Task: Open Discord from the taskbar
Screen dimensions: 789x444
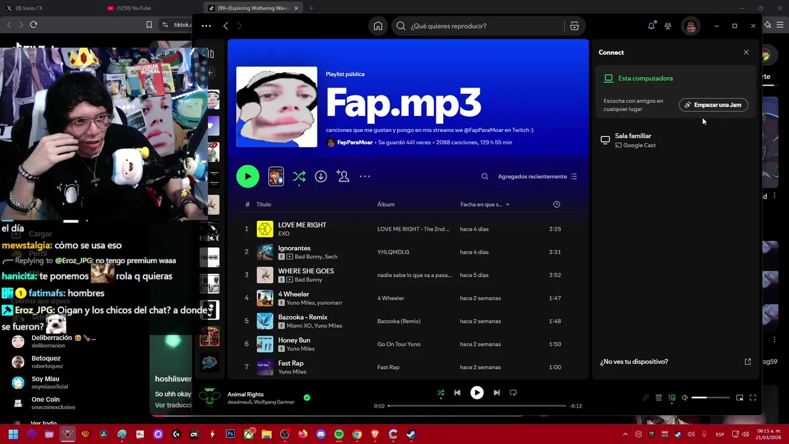Action: pos(321,434)
